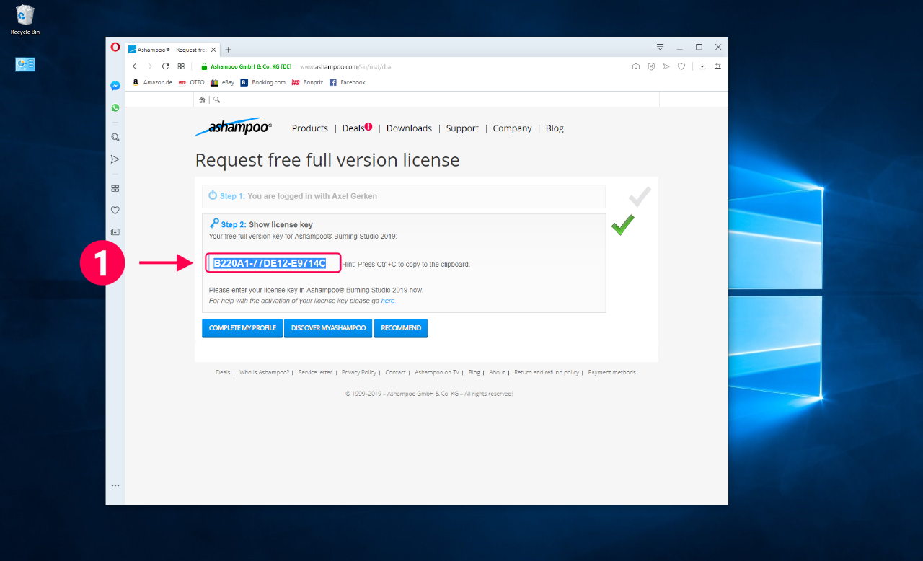The width and height of the screenshot is (923, 561).
Task: Click the address bar URL
Action: [x=345, y=66]
